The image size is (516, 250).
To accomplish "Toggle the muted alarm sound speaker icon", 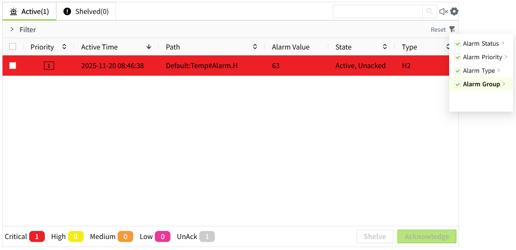I will pyautogui.click(x=443, y=11).
